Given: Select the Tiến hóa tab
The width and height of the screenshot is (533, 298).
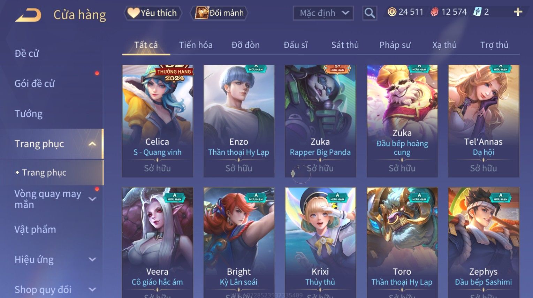Looking at the screenshot, I should [x=196, y=45].
